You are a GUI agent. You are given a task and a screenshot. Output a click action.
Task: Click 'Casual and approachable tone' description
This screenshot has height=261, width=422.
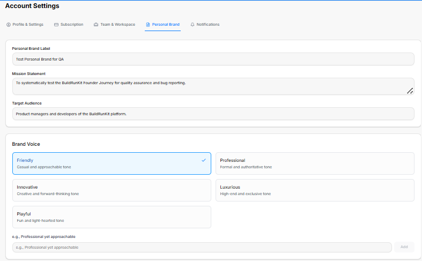44,167
